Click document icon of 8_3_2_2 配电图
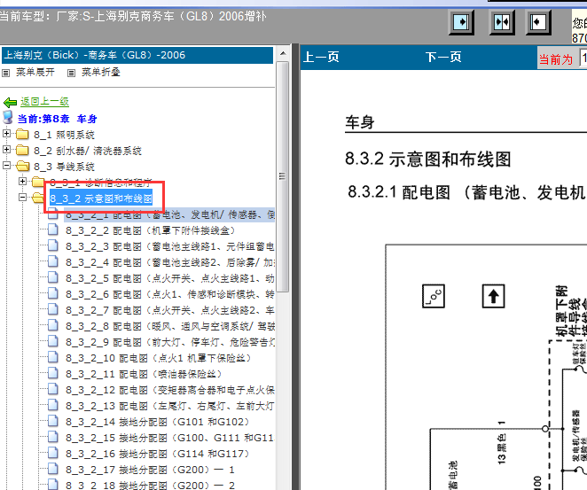 pyautogui.click(x=53, y=229)
